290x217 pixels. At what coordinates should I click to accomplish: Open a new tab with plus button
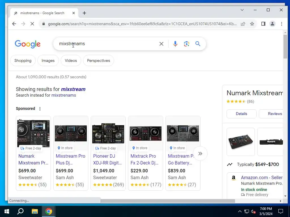coord(84,13)
